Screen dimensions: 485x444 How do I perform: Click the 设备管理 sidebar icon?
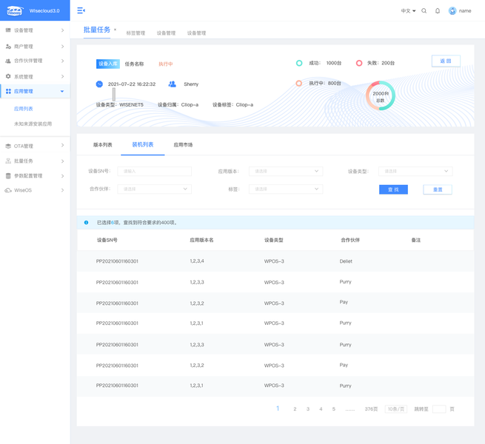pyautogui.click(x=8, y=30)
